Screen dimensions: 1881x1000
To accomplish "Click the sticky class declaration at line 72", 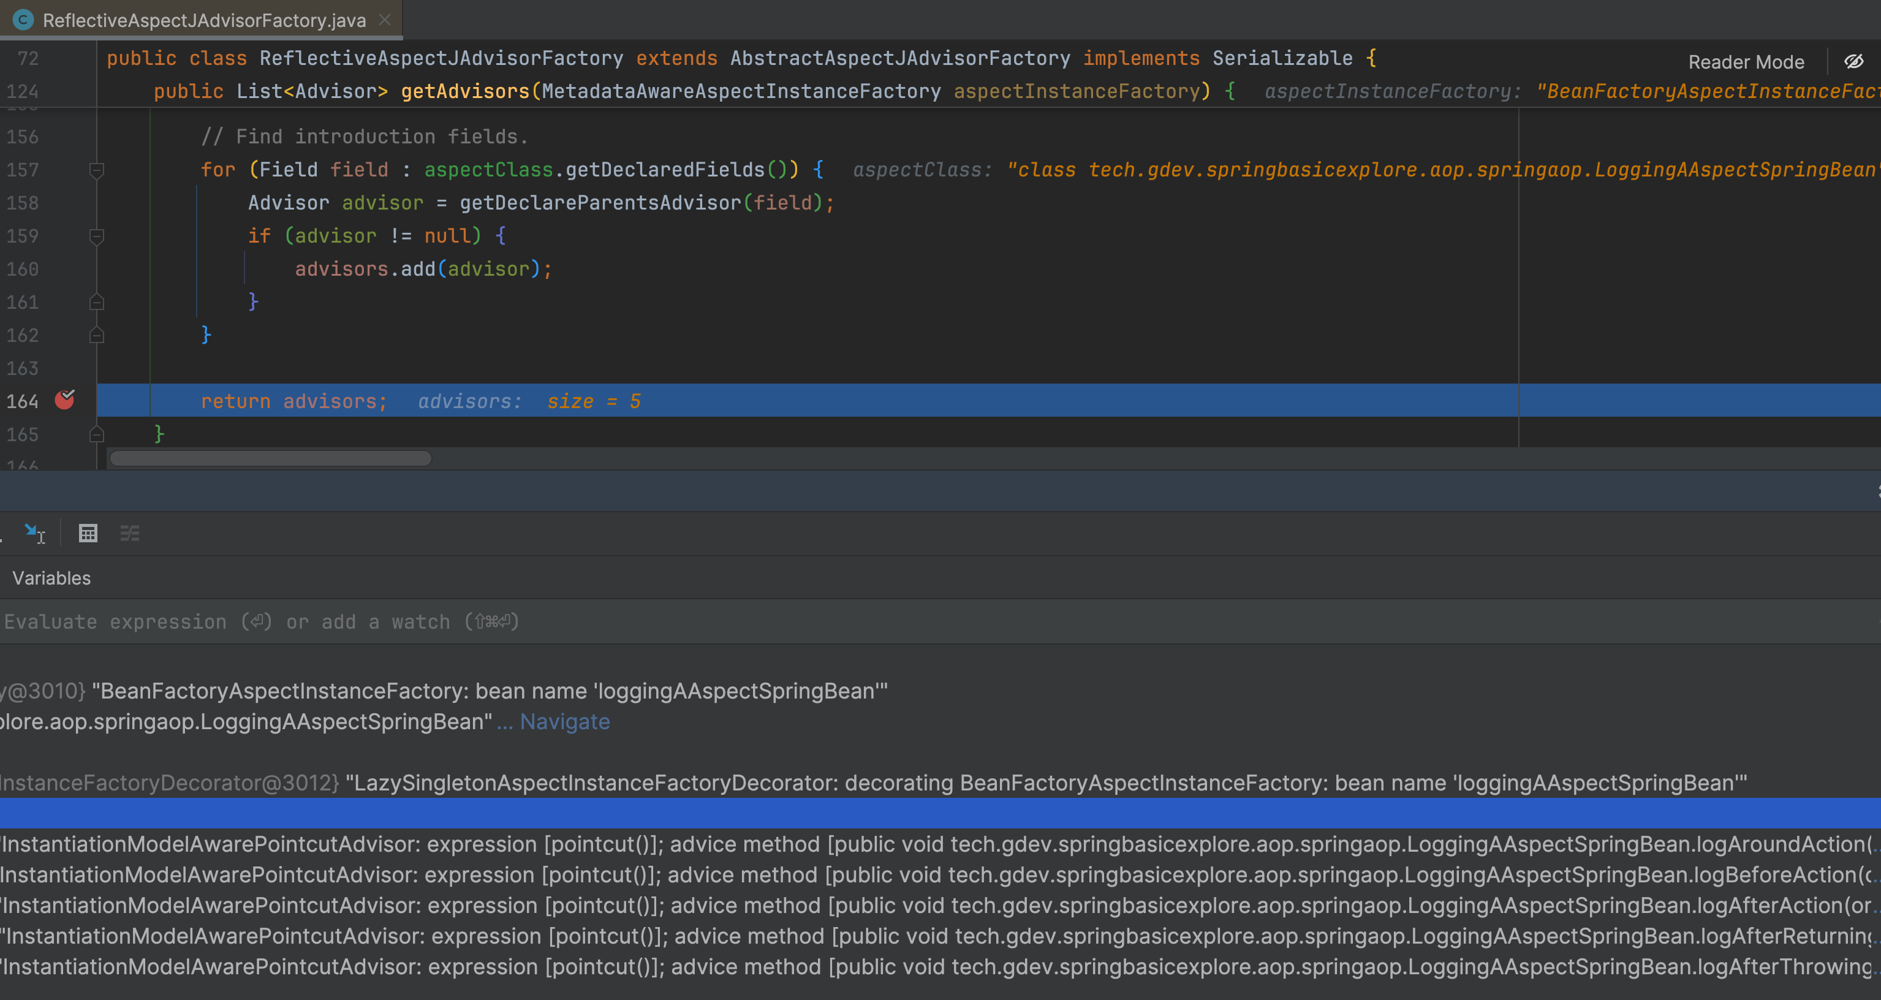I will 741,58.
